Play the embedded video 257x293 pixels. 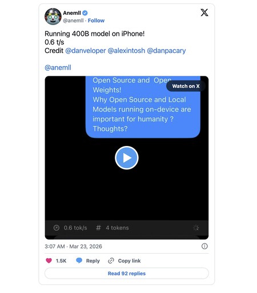pyautogui.click(x=127, y=158)
